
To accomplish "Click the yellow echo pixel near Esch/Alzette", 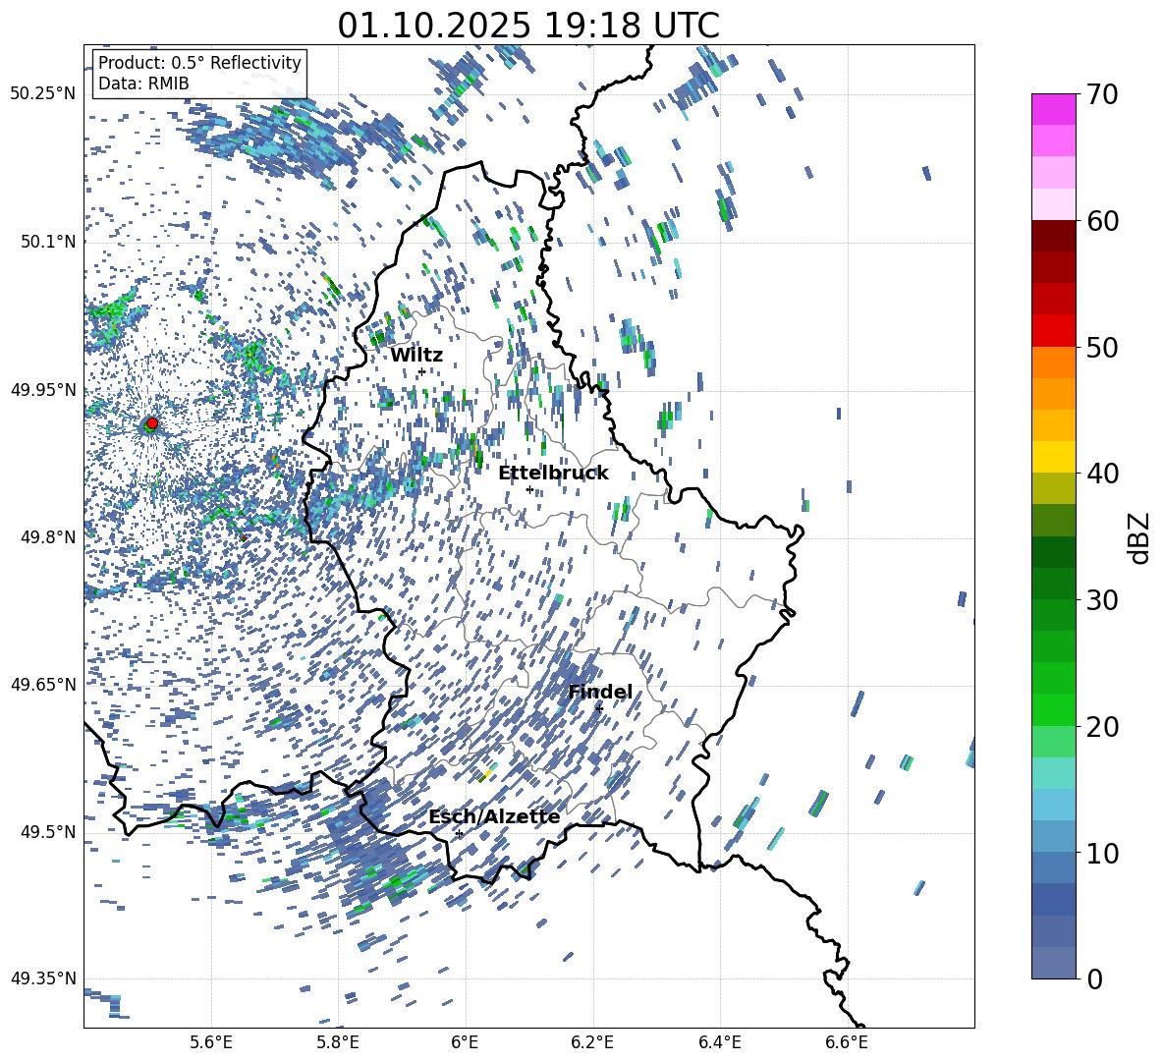I will click(x=487, y=774).
